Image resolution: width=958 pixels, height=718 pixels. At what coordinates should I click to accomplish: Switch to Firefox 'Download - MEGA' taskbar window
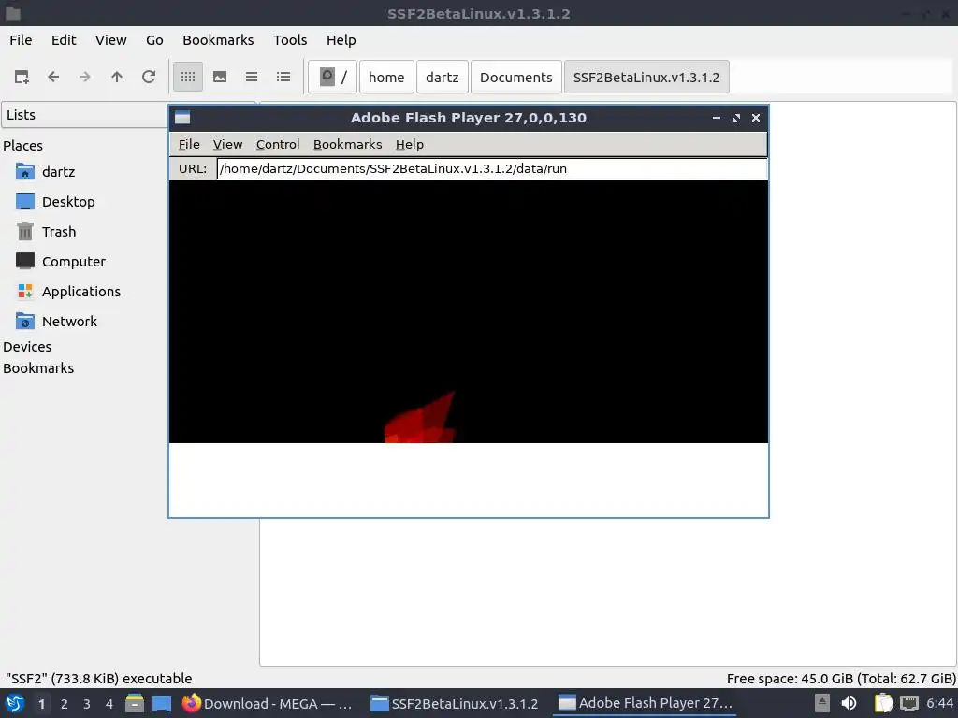(x=269, y=703)
